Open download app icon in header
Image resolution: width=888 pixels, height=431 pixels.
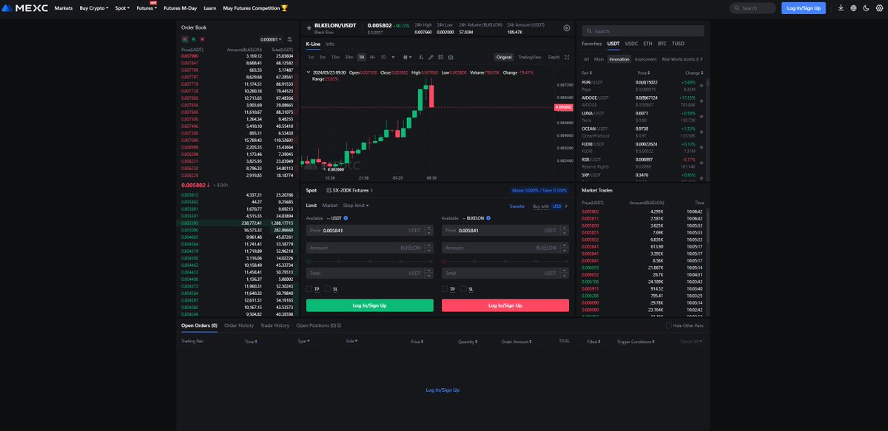pyautogui.click(x=841, y=8)
